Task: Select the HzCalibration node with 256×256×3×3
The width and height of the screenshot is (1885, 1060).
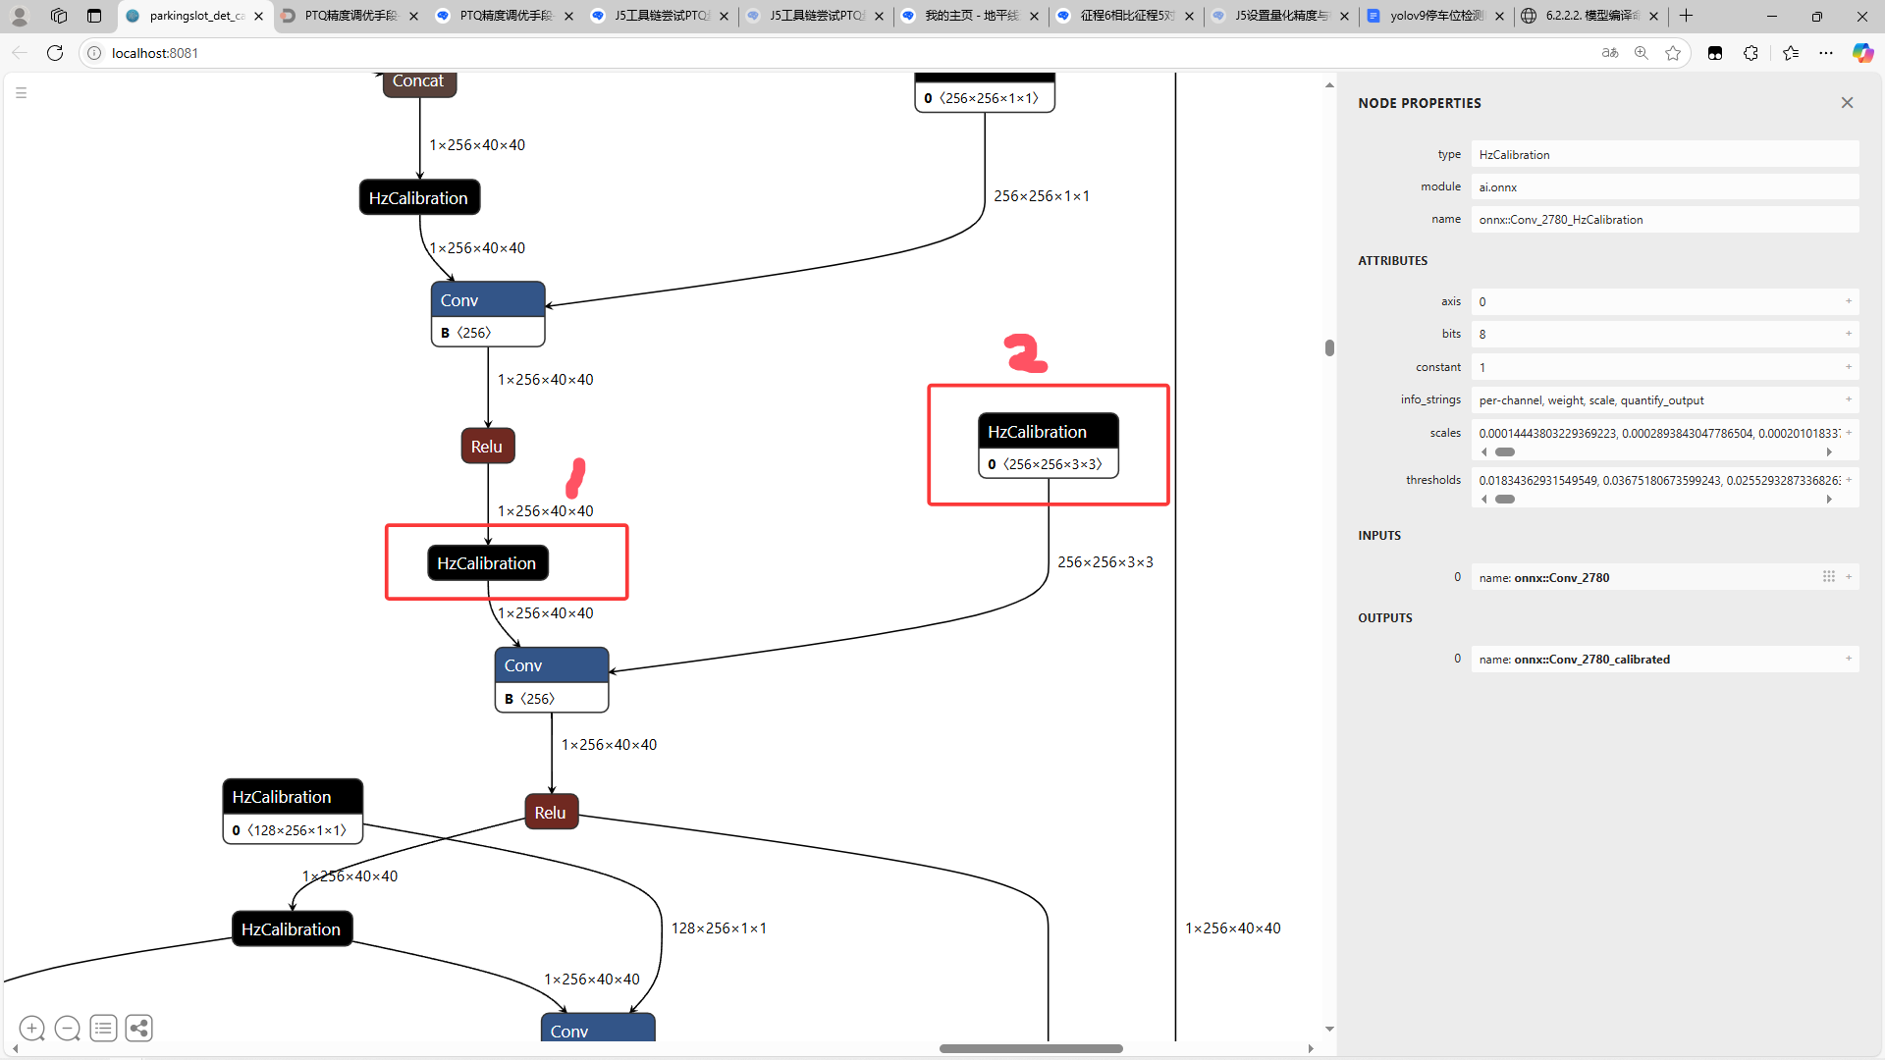Action: 1048,432
